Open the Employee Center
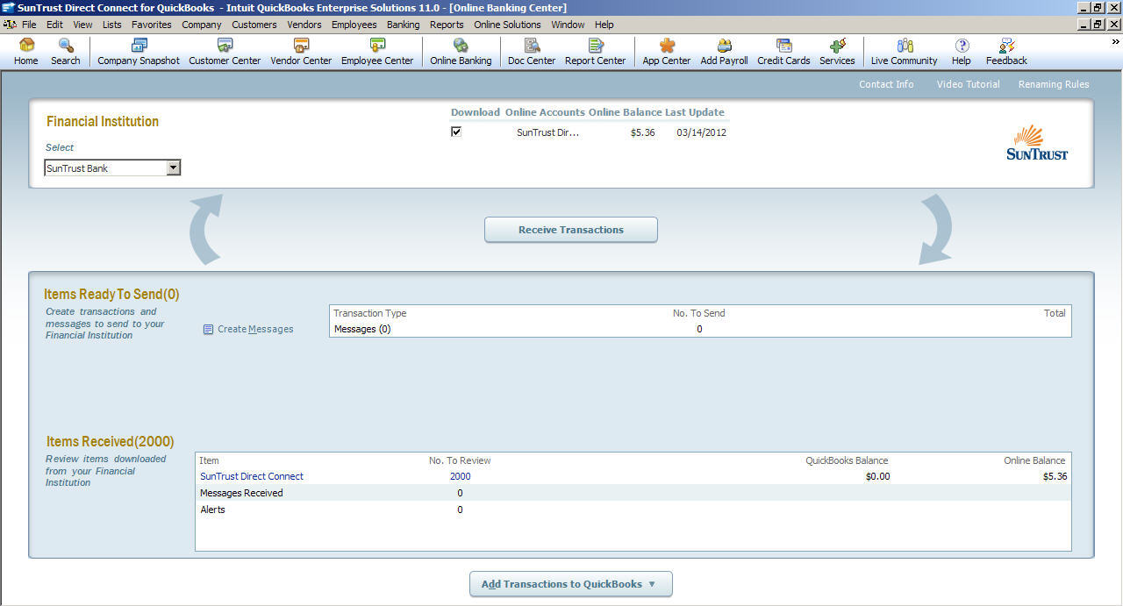 click(377, 52)
